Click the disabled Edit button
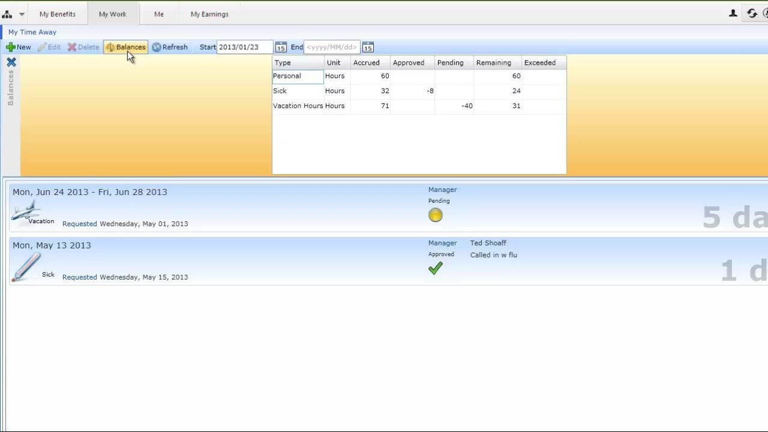Viewport: 768px width, 432px height. (49, 47)
